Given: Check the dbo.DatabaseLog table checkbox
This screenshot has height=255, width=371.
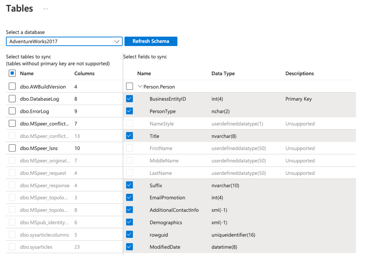Looking at the screenshot, I should pos(12,99).
